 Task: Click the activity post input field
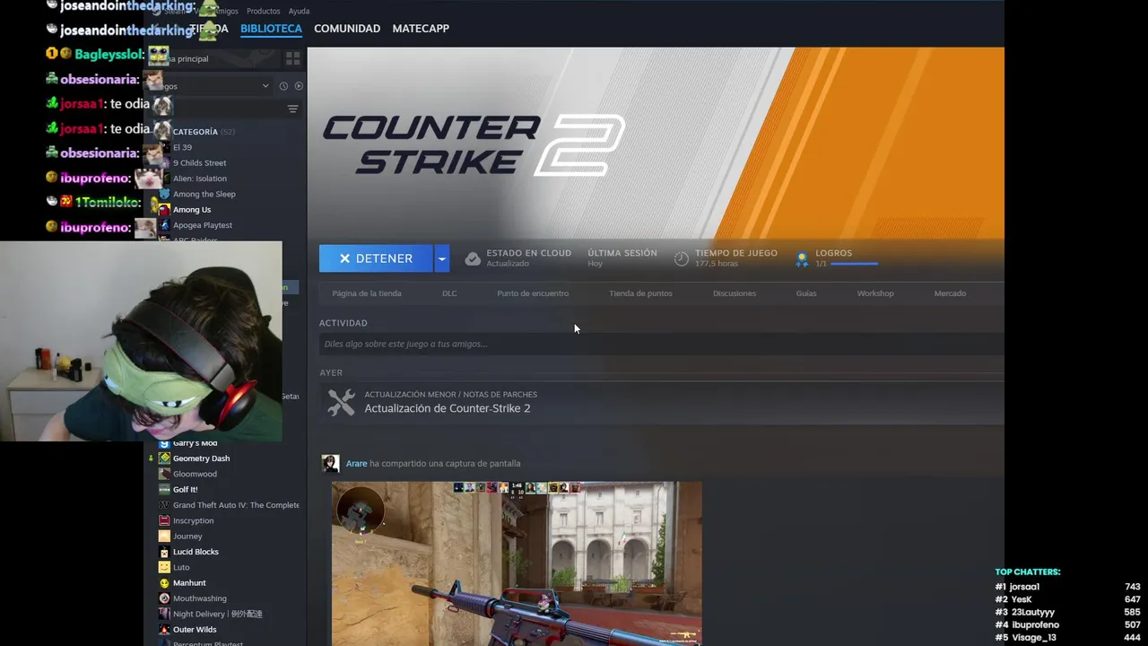coord(661,344)
